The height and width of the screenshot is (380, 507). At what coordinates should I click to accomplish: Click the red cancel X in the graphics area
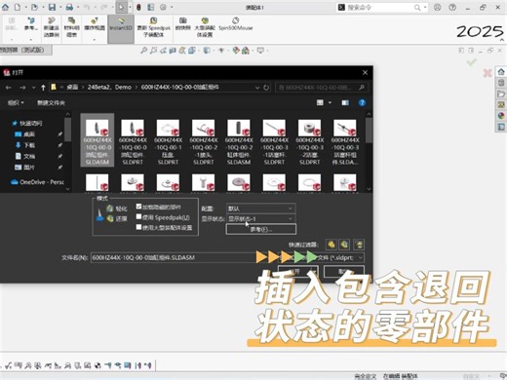coord(487,73)
